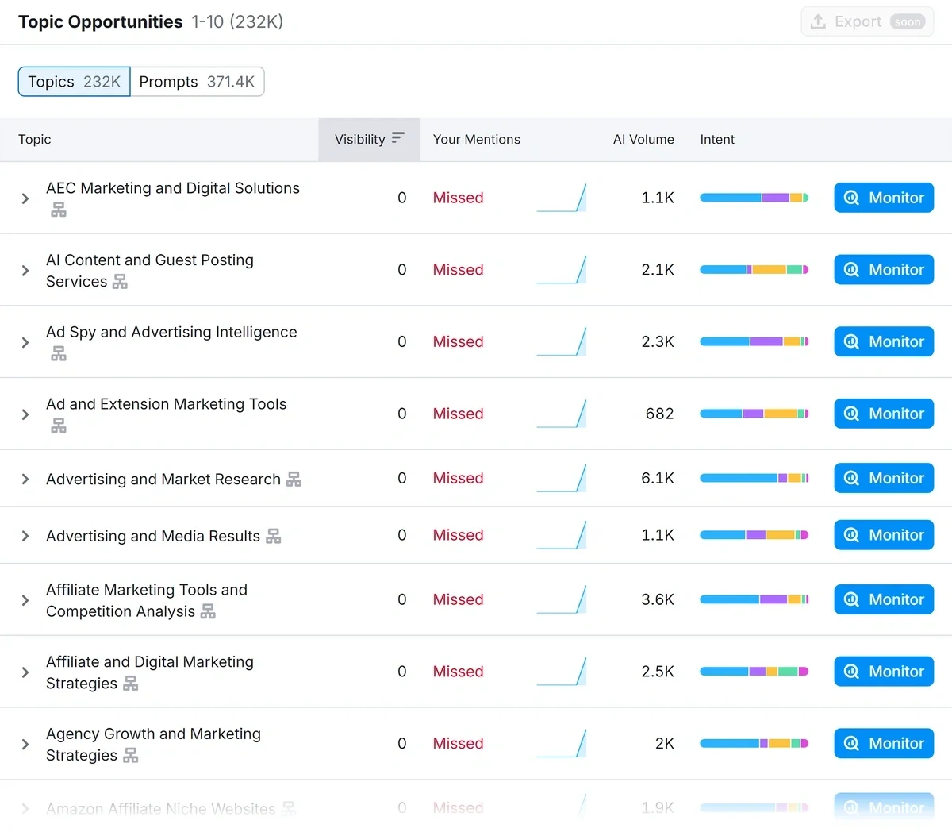952x832 pixels.
Task: Click the cluster icon beside Amazon Affiliate Niche Websites
Action: point(290,808)
